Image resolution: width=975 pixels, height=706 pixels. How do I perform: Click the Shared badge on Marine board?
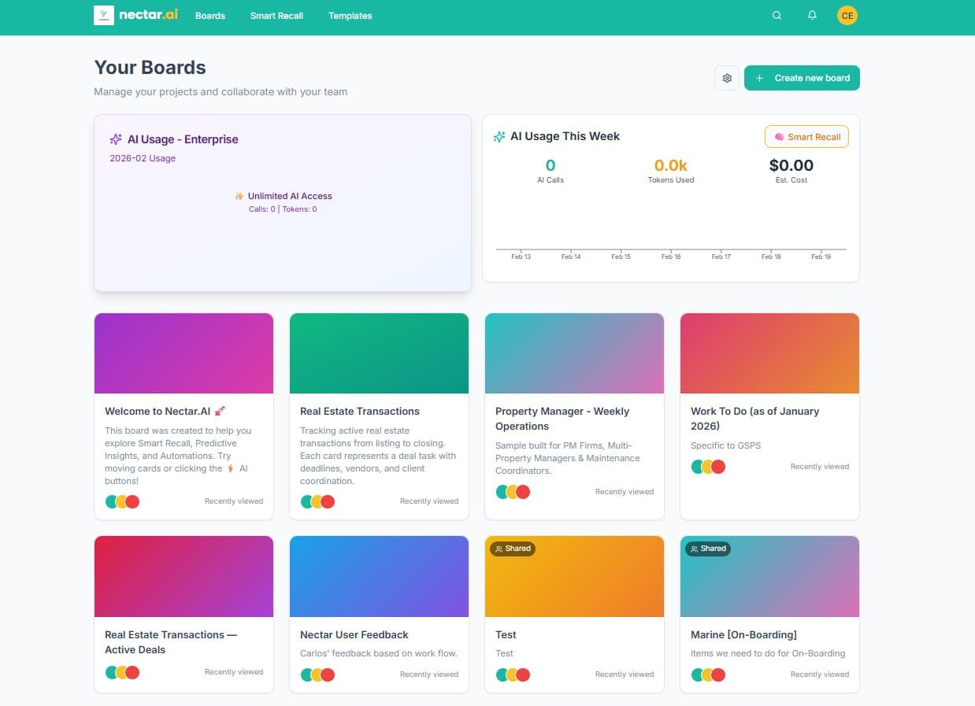pyautogui.click(x=707, y=549)
